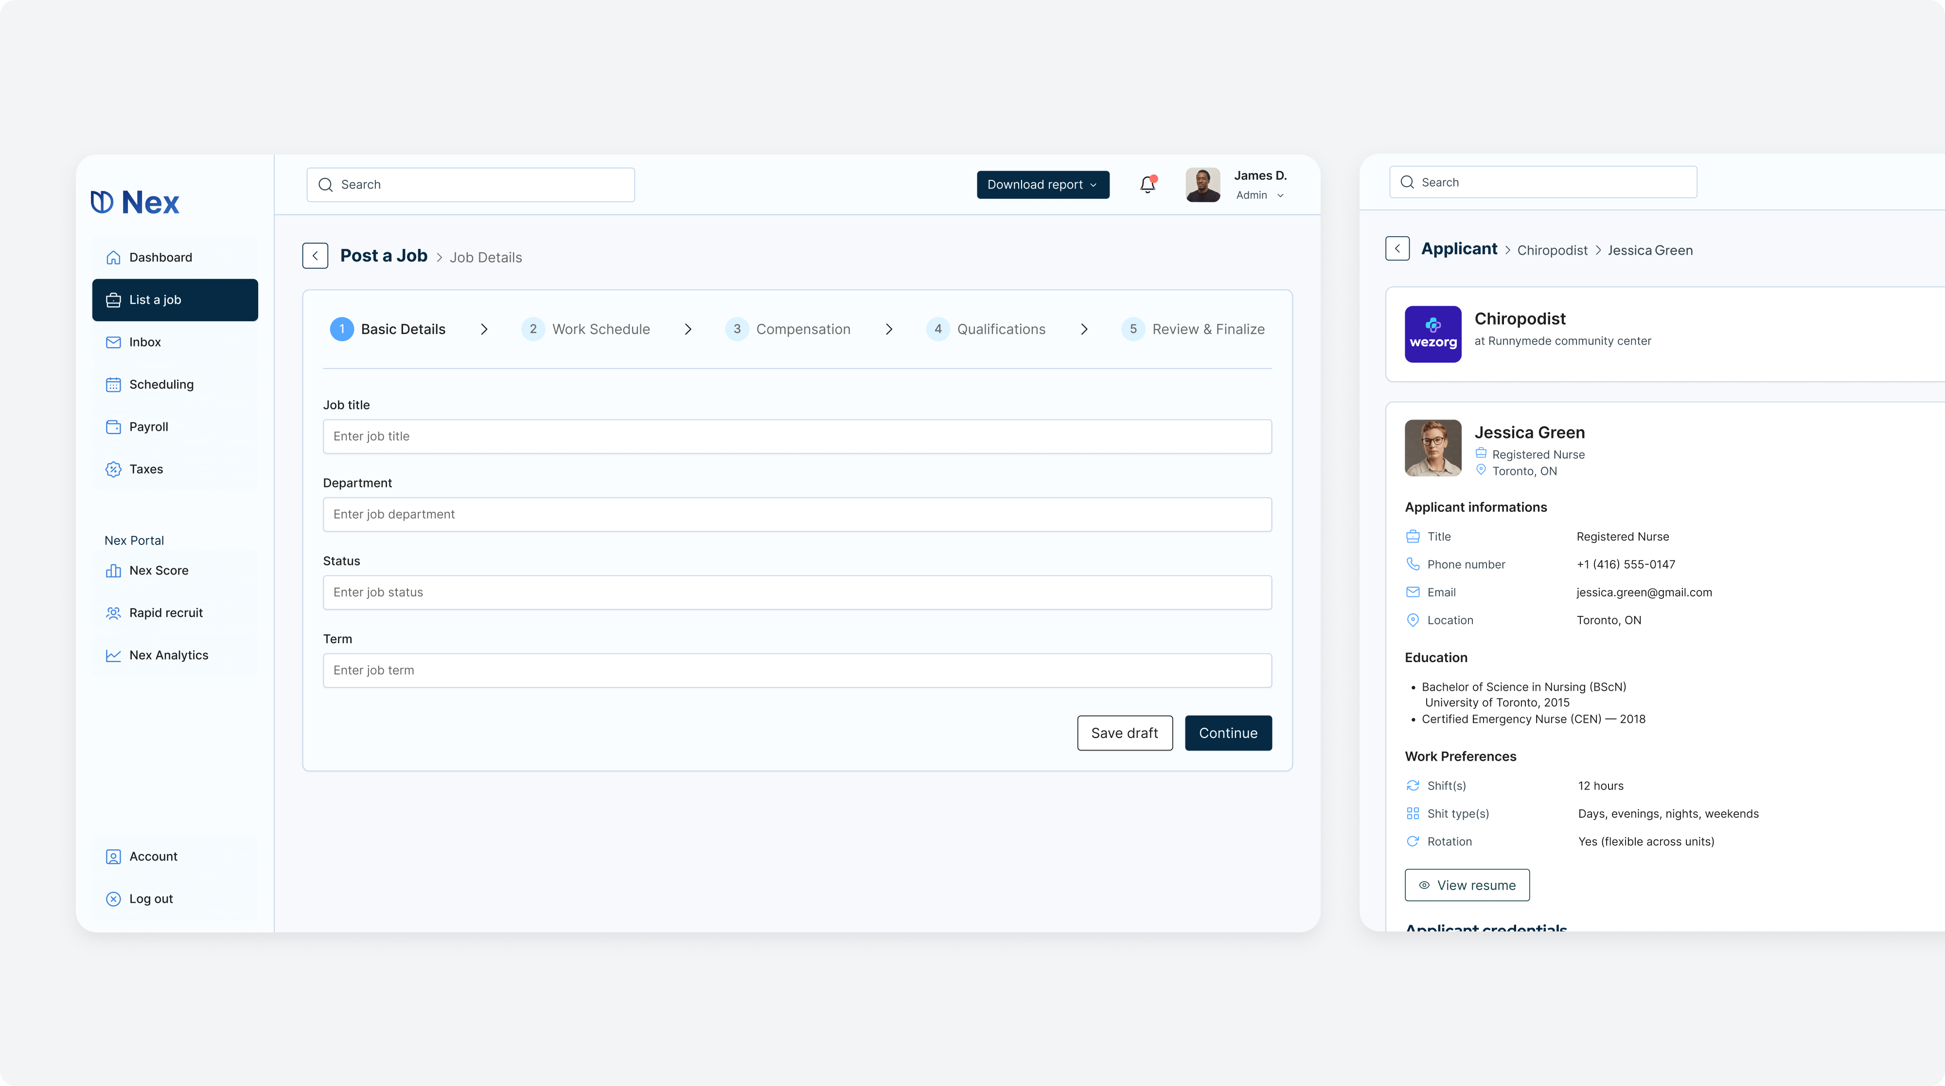Select the Scheduling sidebar icon
The image size is (1945, 1086).
113,384
